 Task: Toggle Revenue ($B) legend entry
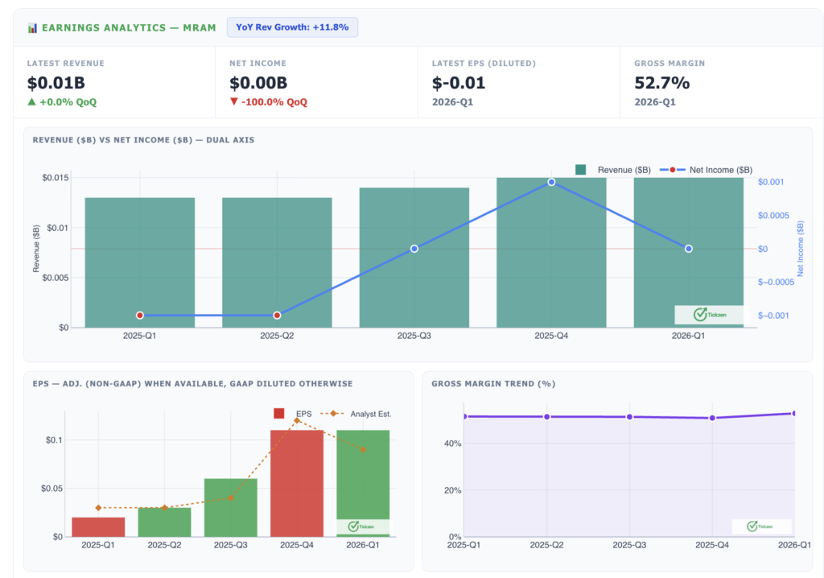coord(613,170)
